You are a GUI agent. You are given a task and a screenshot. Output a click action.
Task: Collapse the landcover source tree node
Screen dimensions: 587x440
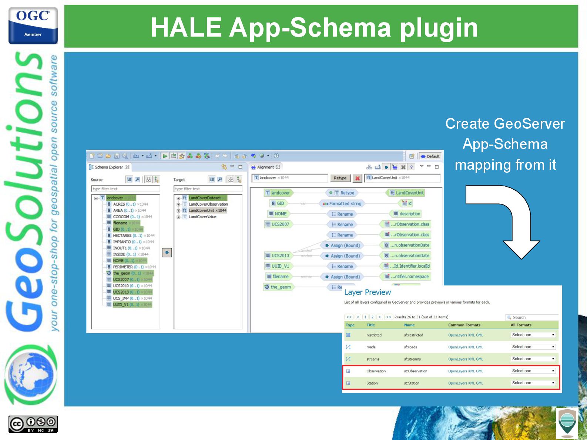(x=96, y=198)
